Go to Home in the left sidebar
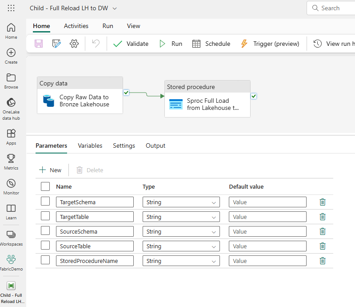 pyautogui.click(x=11, y=31)
